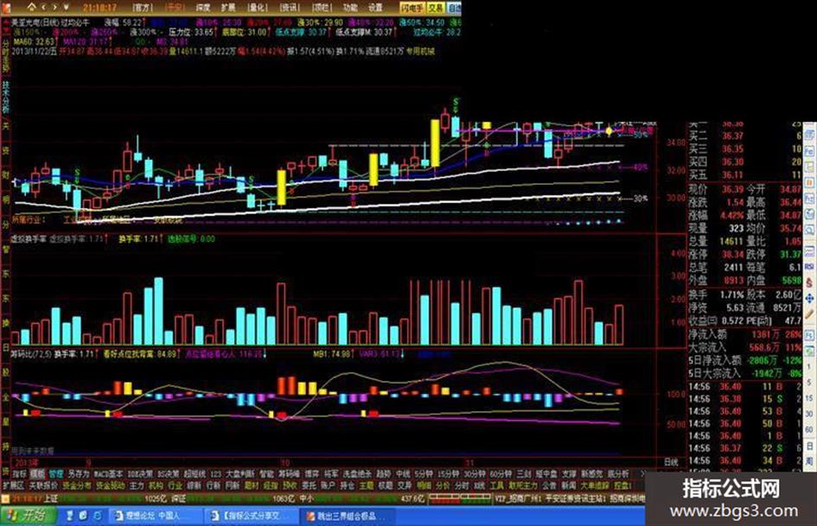Go back with the left arrow icon

[x=44, y=7]
